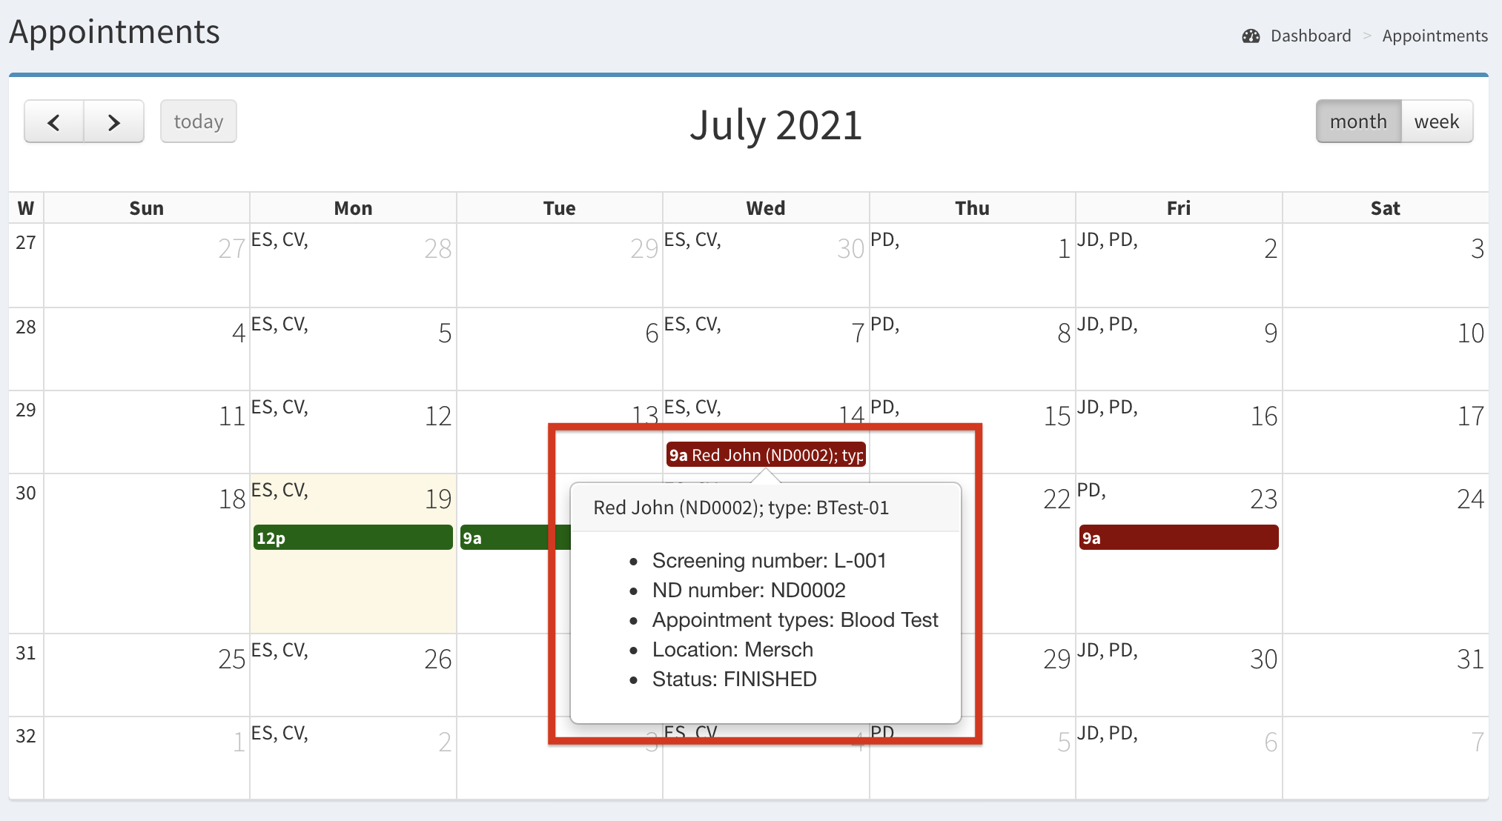Go to previous month with left chevron
This screenshot has height=821, width=1502.
[x=54, y=122]
